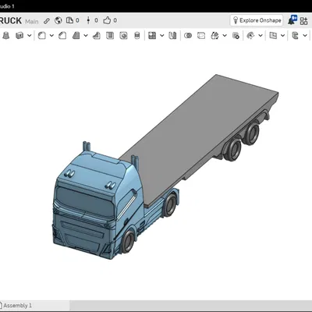The image size is (312, 312).
Task: Select the cylinder-shaped thread tool
Action: tap(137, 35)
